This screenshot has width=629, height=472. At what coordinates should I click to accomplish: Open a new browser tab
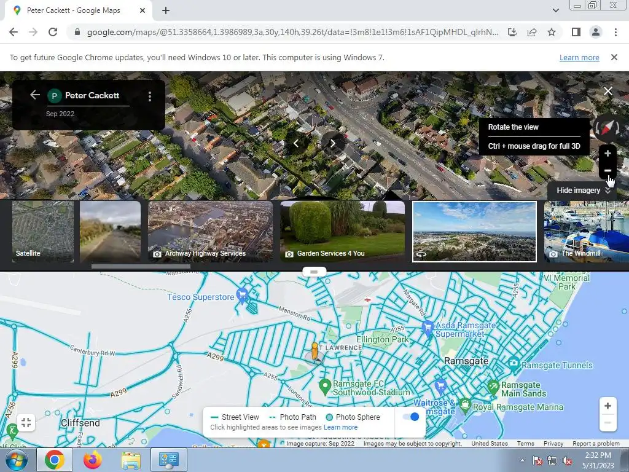166,10
